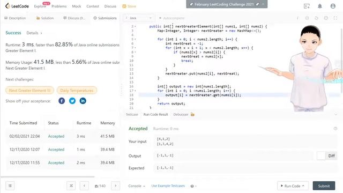Click the LeetCode logo
Image resolution: width=343 pixels, height=193 pixels.
point(17,6)
